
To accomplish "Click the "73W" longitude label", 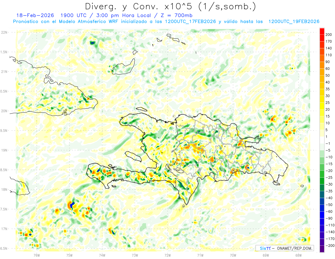I will [135, 255].
